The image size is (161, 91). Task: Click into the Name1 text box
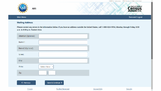tap(63, 42)
